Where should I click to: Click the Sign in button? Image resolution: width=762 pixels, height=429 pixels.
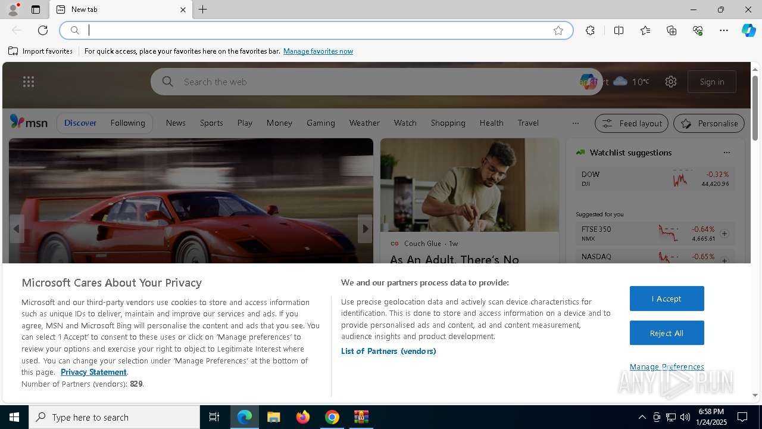point(712,82)
